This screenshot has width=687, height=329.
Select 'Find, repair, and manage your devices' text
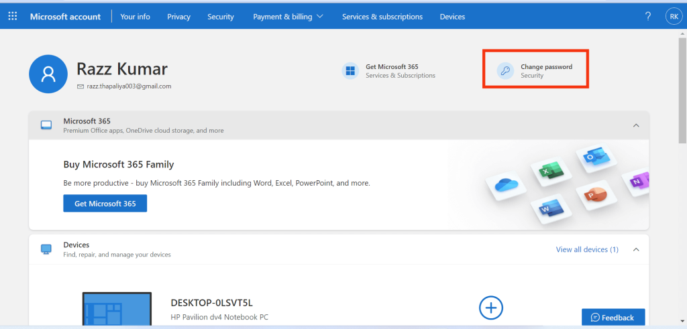point(117,255)
